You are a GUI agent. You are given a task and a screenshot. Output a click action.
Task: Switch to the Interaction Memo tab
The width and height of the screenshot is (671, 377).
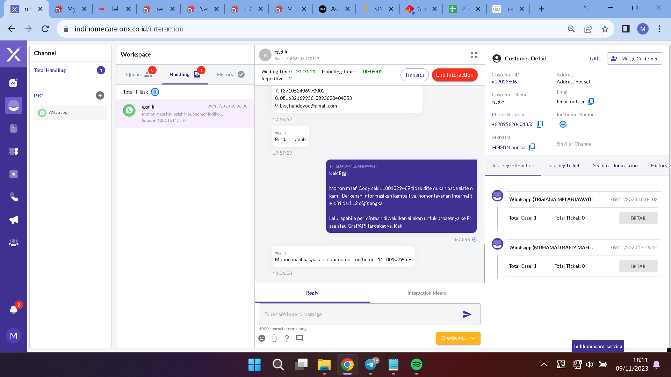click(427, 293)
